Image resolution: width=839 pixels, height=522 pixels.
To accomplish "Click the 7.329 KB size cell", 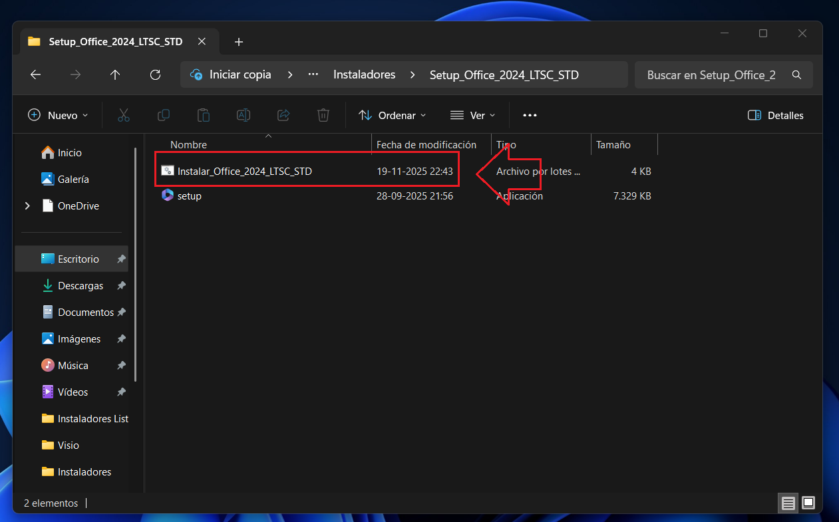I will pyautogui.click(x=632, y=196).
